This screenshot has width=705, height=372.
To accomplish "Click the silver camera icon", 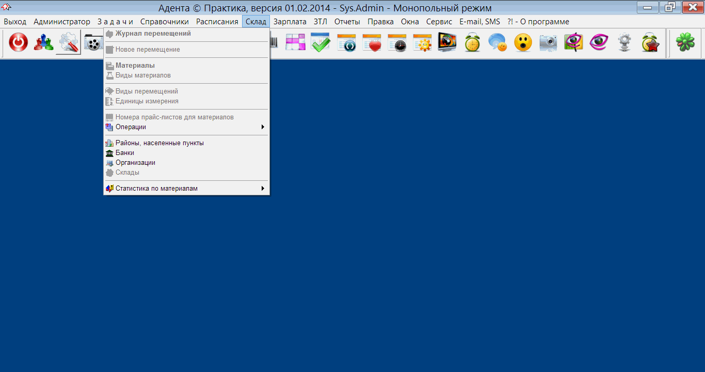I will coord(548,43).
